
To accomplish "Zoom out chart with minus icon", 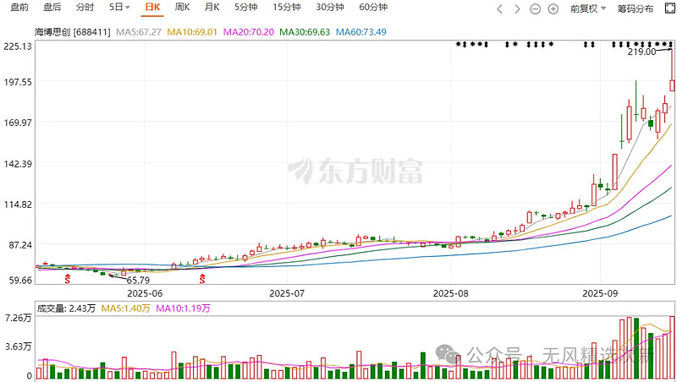I will (x=535, y=8).
